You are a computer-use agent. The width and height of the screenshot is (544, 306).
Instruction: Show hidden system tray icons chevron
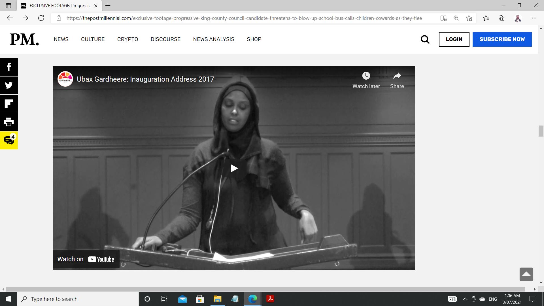465,299
